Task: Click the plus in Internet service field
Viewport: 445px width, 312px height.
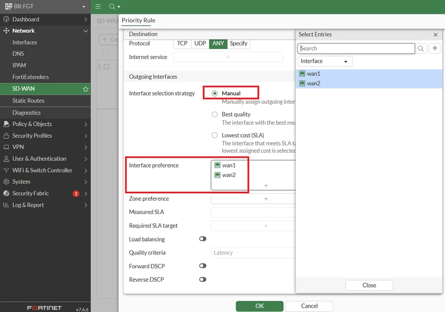Action: [228, 57]
